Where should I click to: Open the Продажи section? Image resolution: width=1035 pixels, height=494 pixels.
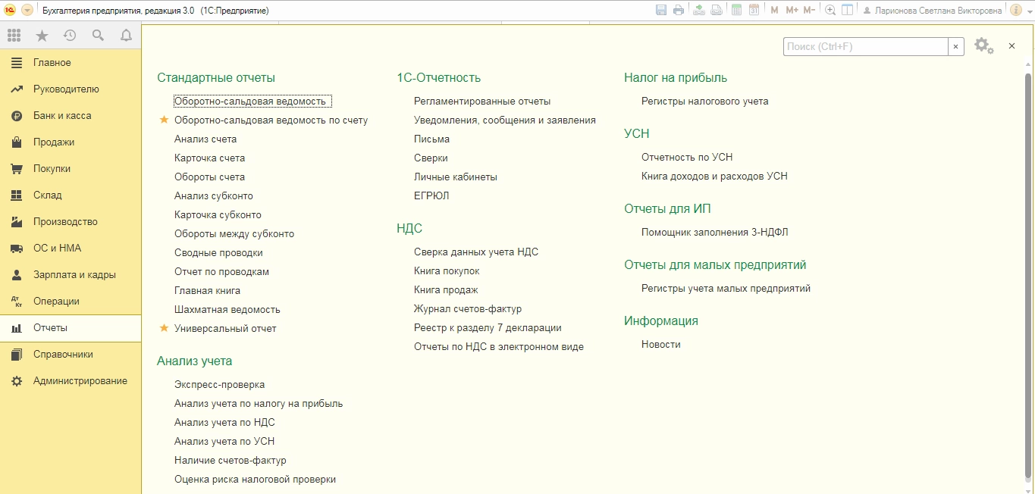[x=71, y=142]
